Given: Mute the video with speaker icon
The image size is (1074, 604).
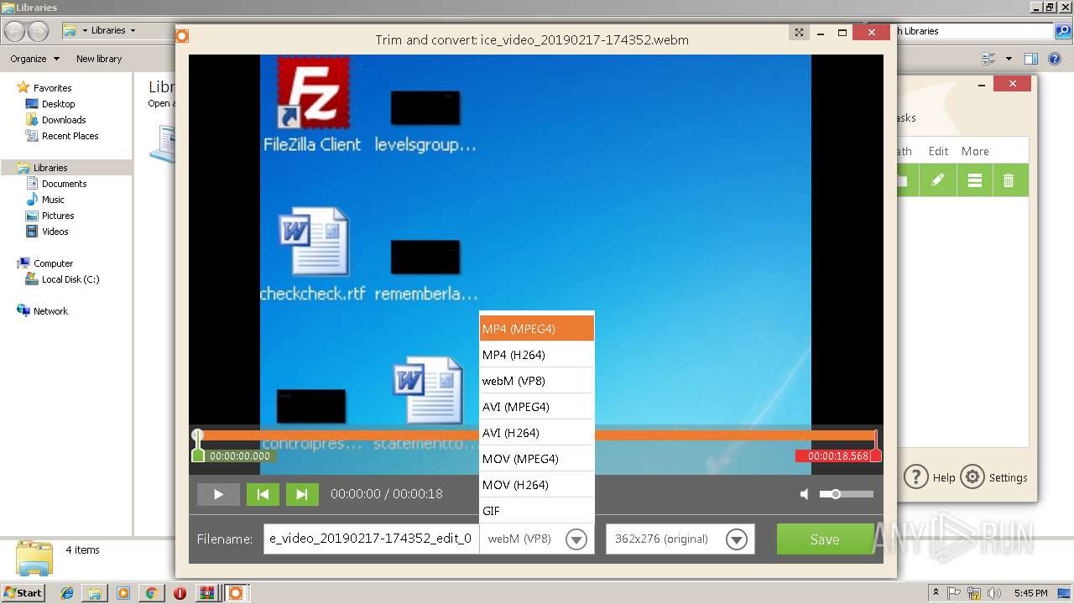Looking at the screenshot, I should [x=805, y=494].
